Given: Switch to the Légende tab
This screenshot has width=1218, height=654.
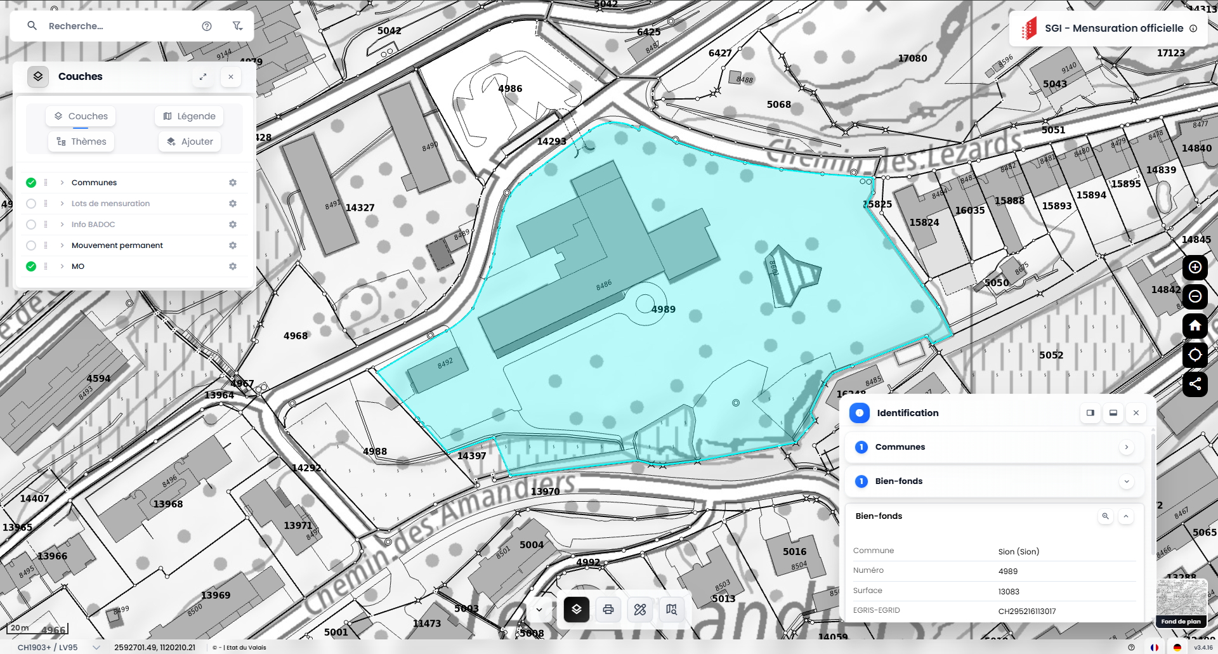Looking at the screenshot, I should pyautogui.click(x=189, y=116).
